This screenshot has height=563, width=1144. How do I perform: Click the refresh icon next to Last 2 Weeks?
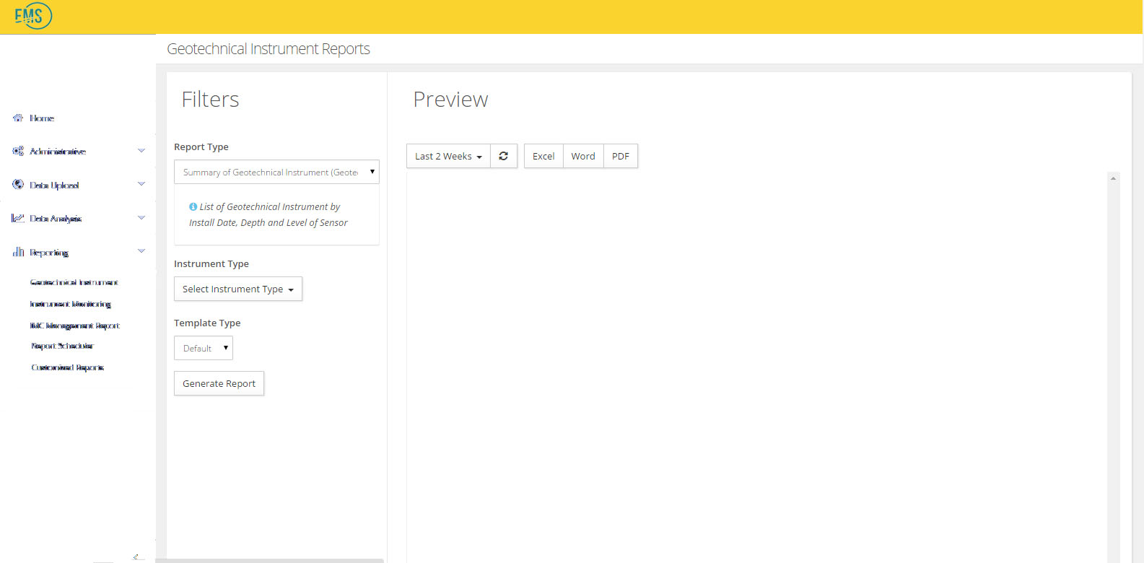504,156
